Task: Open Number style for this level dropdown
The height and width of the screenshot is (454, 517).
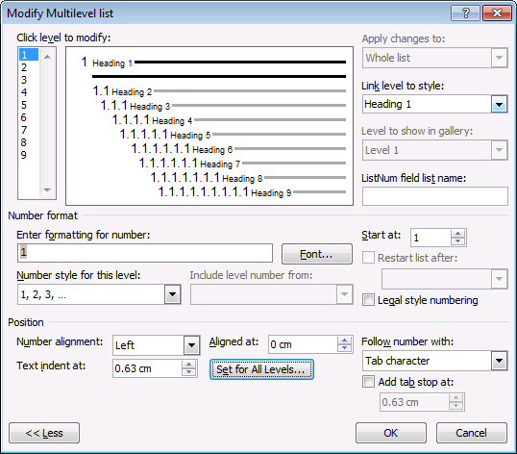Action: 173,294
